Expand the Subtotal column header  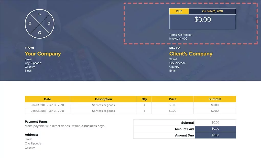coord(215,99)
